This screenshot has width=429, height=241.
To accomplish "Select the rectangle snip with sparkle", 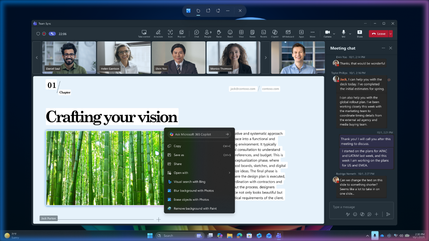I will (x=208, y=10).
